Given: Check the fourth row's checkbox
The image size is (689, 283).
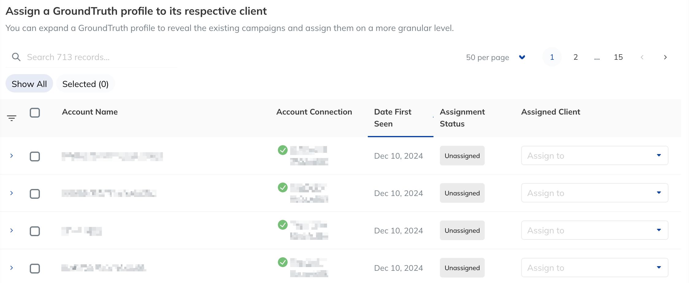Looking at the screenshot, I should pos(35,269).
